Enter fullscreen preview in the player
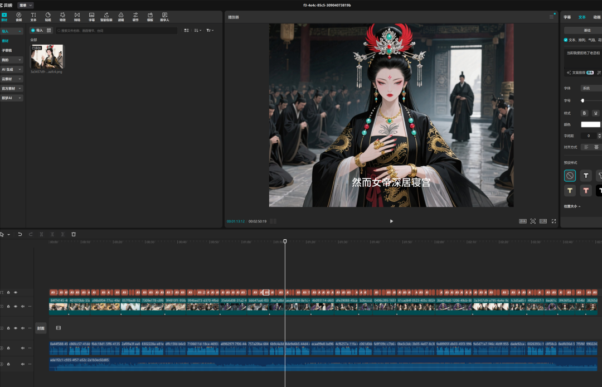The width and height of the screenshot is (602, 387). (554, 221)
